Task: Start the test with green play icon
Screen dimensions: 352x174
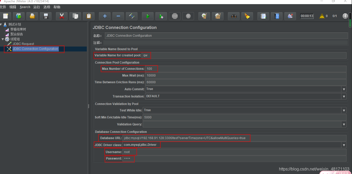Action: [x=148, y=16]
